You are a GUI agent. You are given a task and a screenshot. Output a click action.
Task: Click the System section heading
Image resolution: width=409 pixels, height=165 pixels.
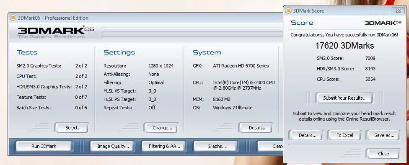tap(207, 52)
